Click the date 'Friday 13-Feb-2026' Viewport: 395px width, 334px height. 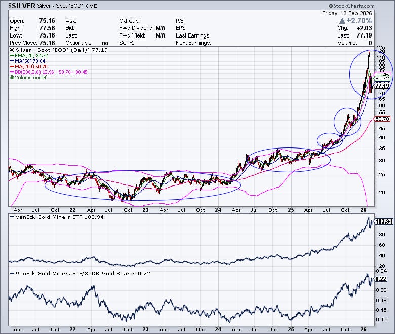[x=347, y=13]
